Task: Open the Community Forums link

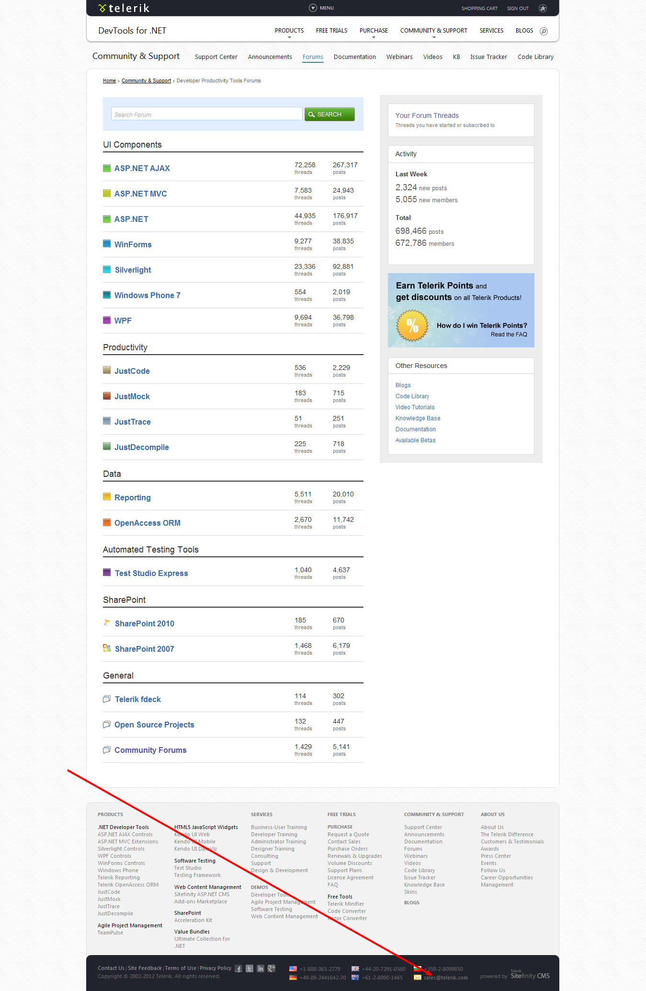Action: 150,750
